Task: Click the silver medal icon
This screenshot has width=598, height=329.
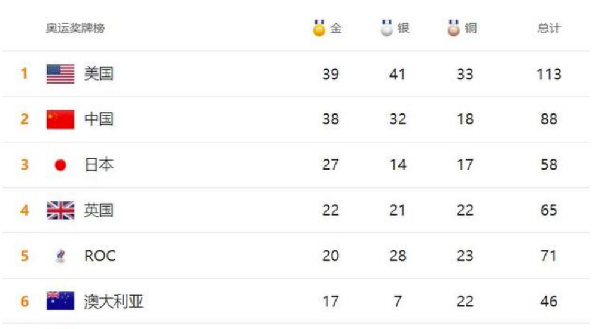Action: [x=388, y=28]
